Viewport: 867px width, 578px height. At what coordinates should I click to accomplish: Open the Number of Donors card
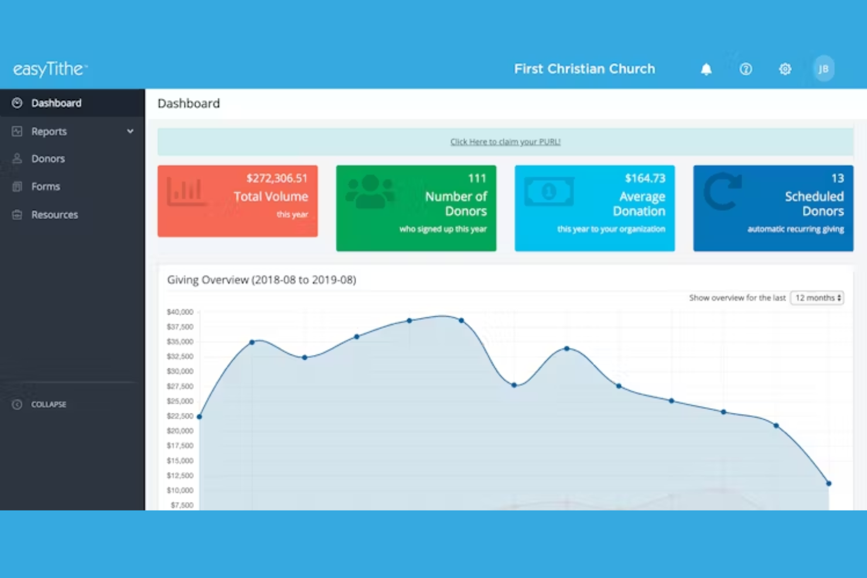[x=416, y=208]
